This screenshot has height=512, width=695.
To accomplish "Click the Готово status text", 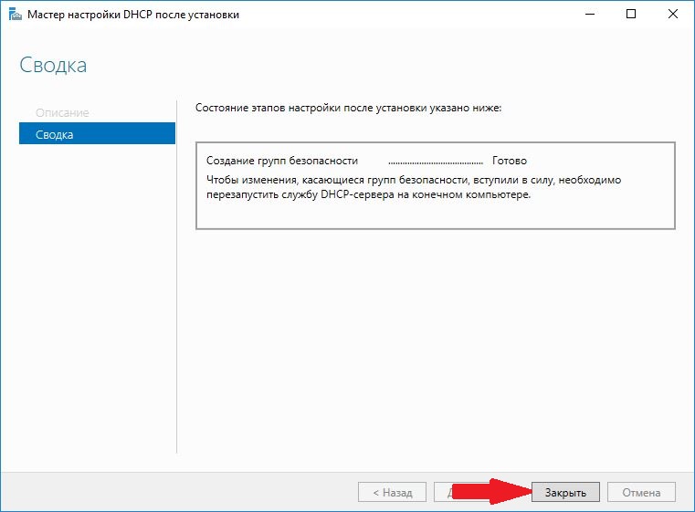I will click(509, 161).
